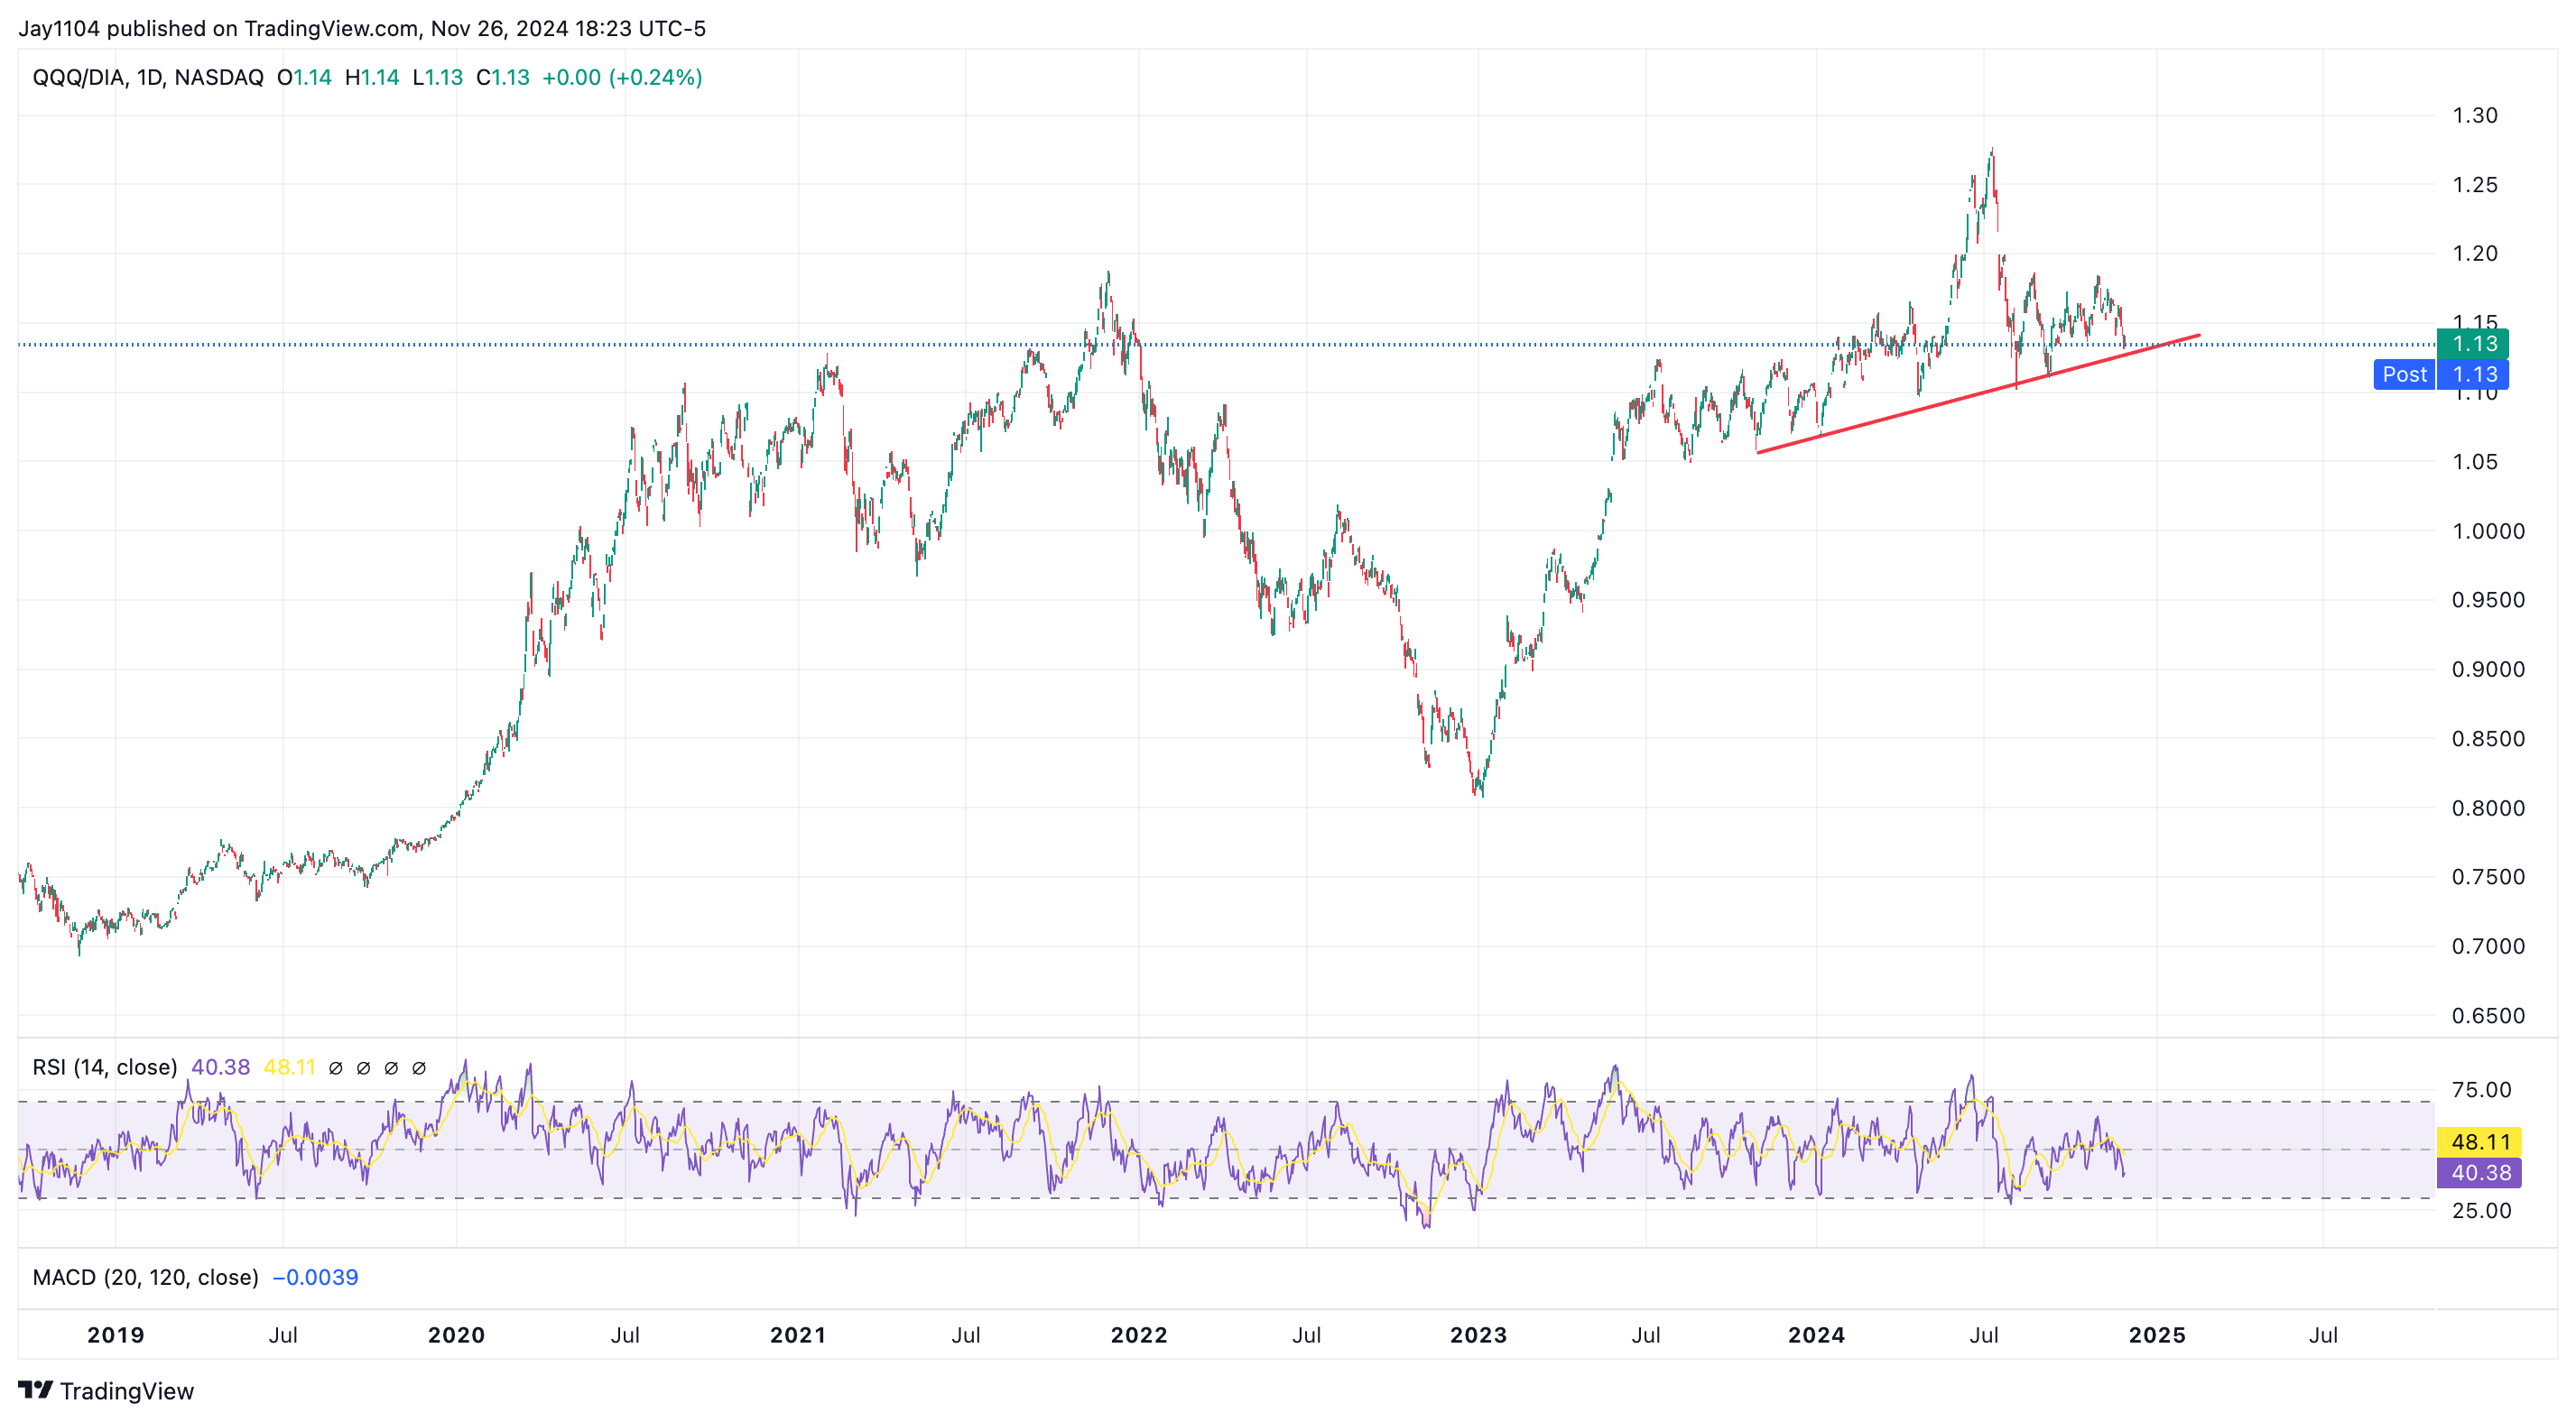Screen dimensions: 2576x1422
Task: Click the 1.20 price scale label
Action: (2475, 253)
